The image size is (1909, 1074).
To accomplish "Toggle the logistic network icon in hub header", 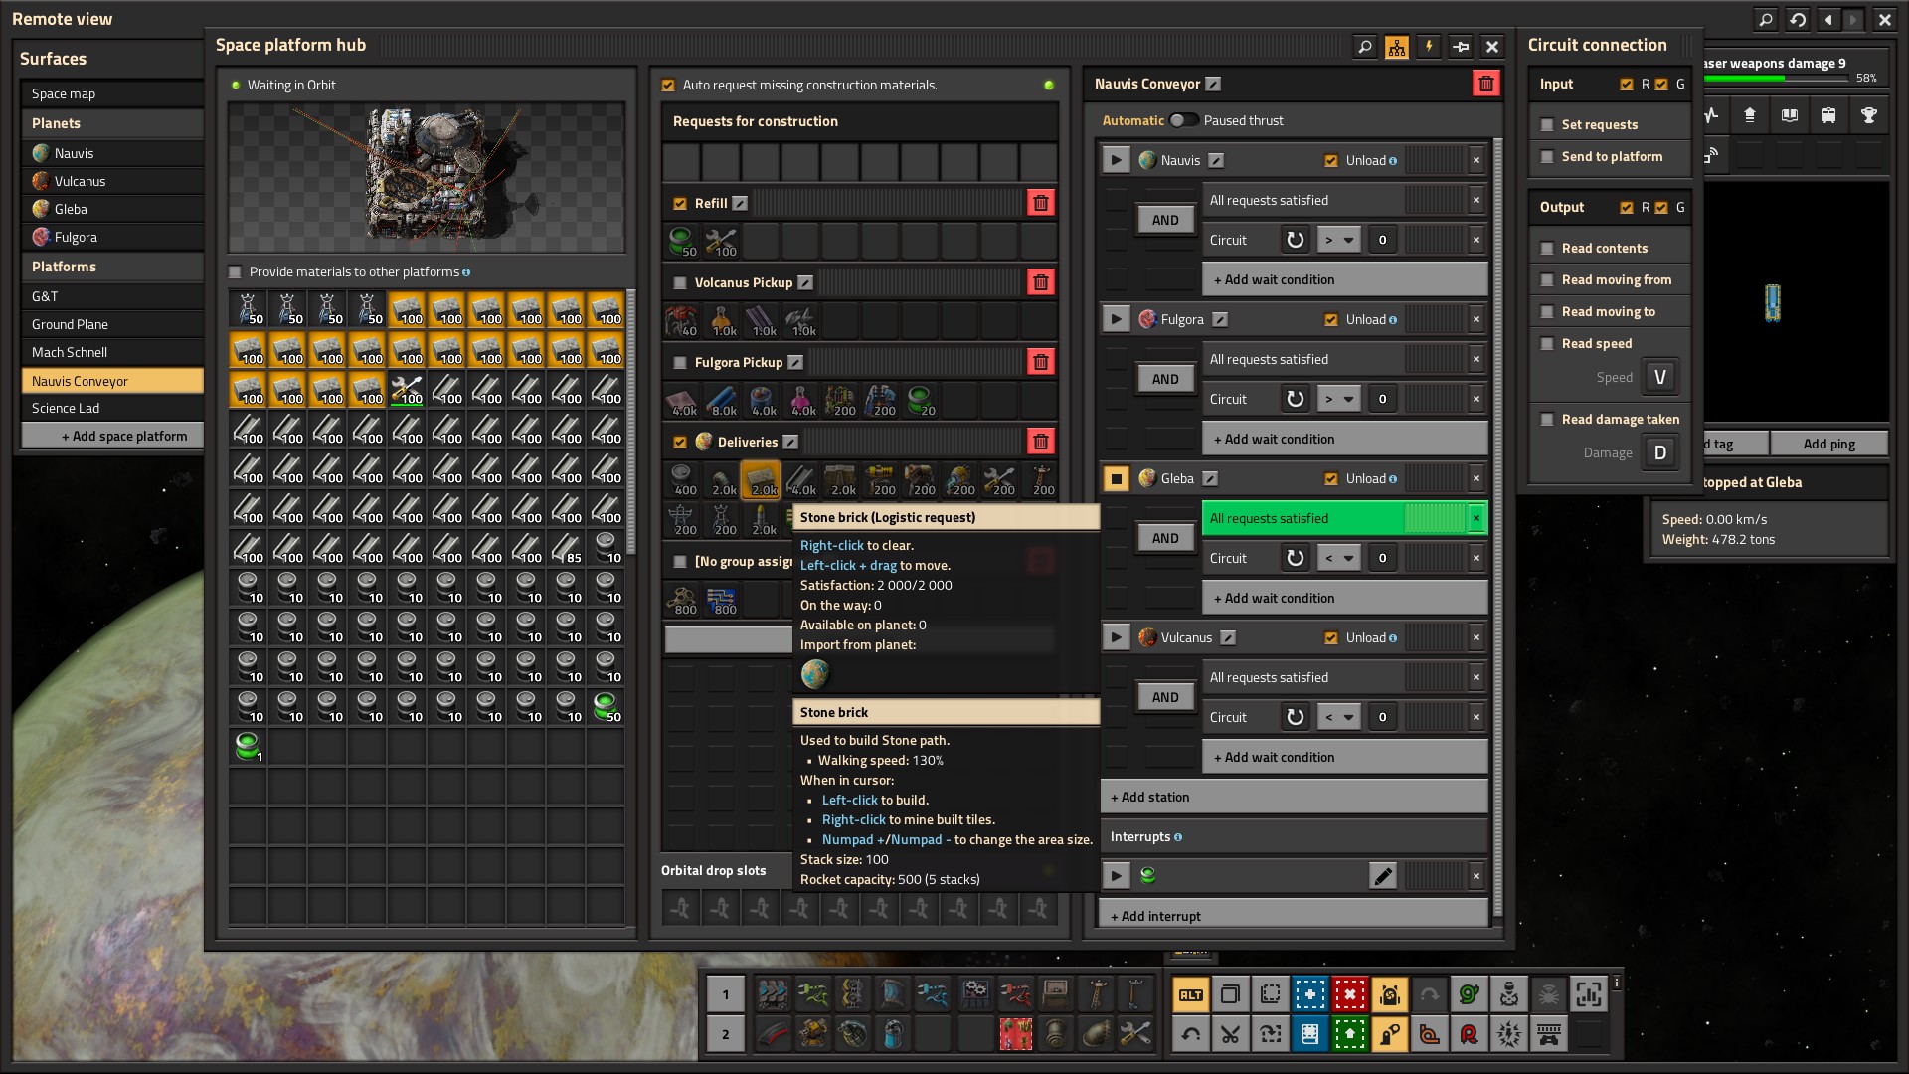I will click(1397, 46).
